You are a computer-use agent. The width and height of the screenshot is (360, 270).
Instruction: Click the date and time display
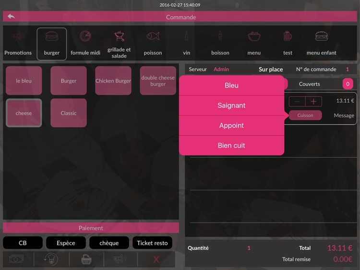tap(180, 5)
